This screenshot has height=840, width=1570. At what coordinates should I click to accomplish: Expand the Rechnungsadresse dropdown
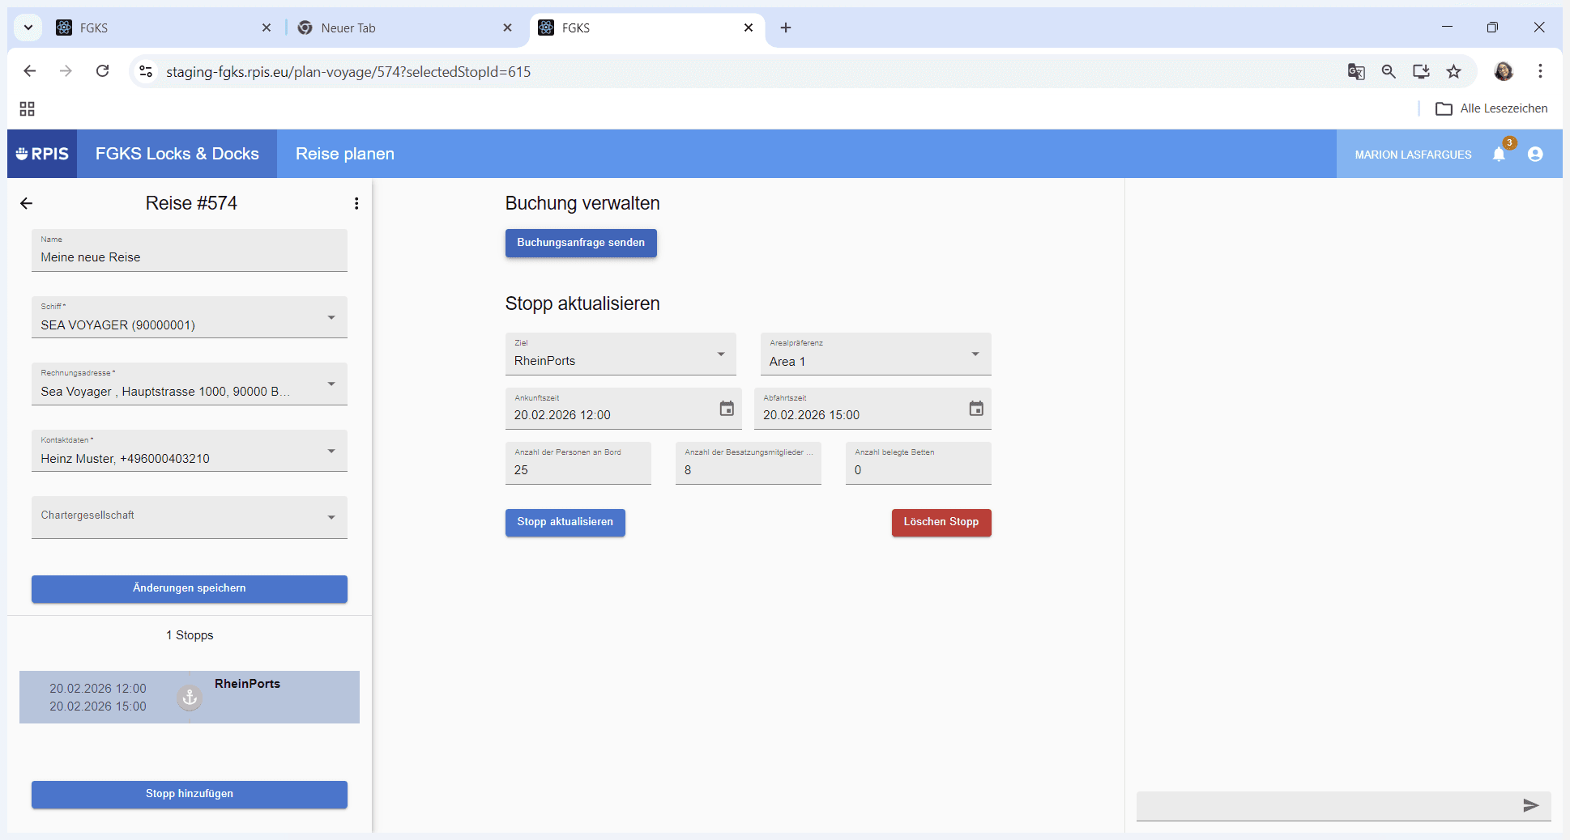tap(190, 384)
